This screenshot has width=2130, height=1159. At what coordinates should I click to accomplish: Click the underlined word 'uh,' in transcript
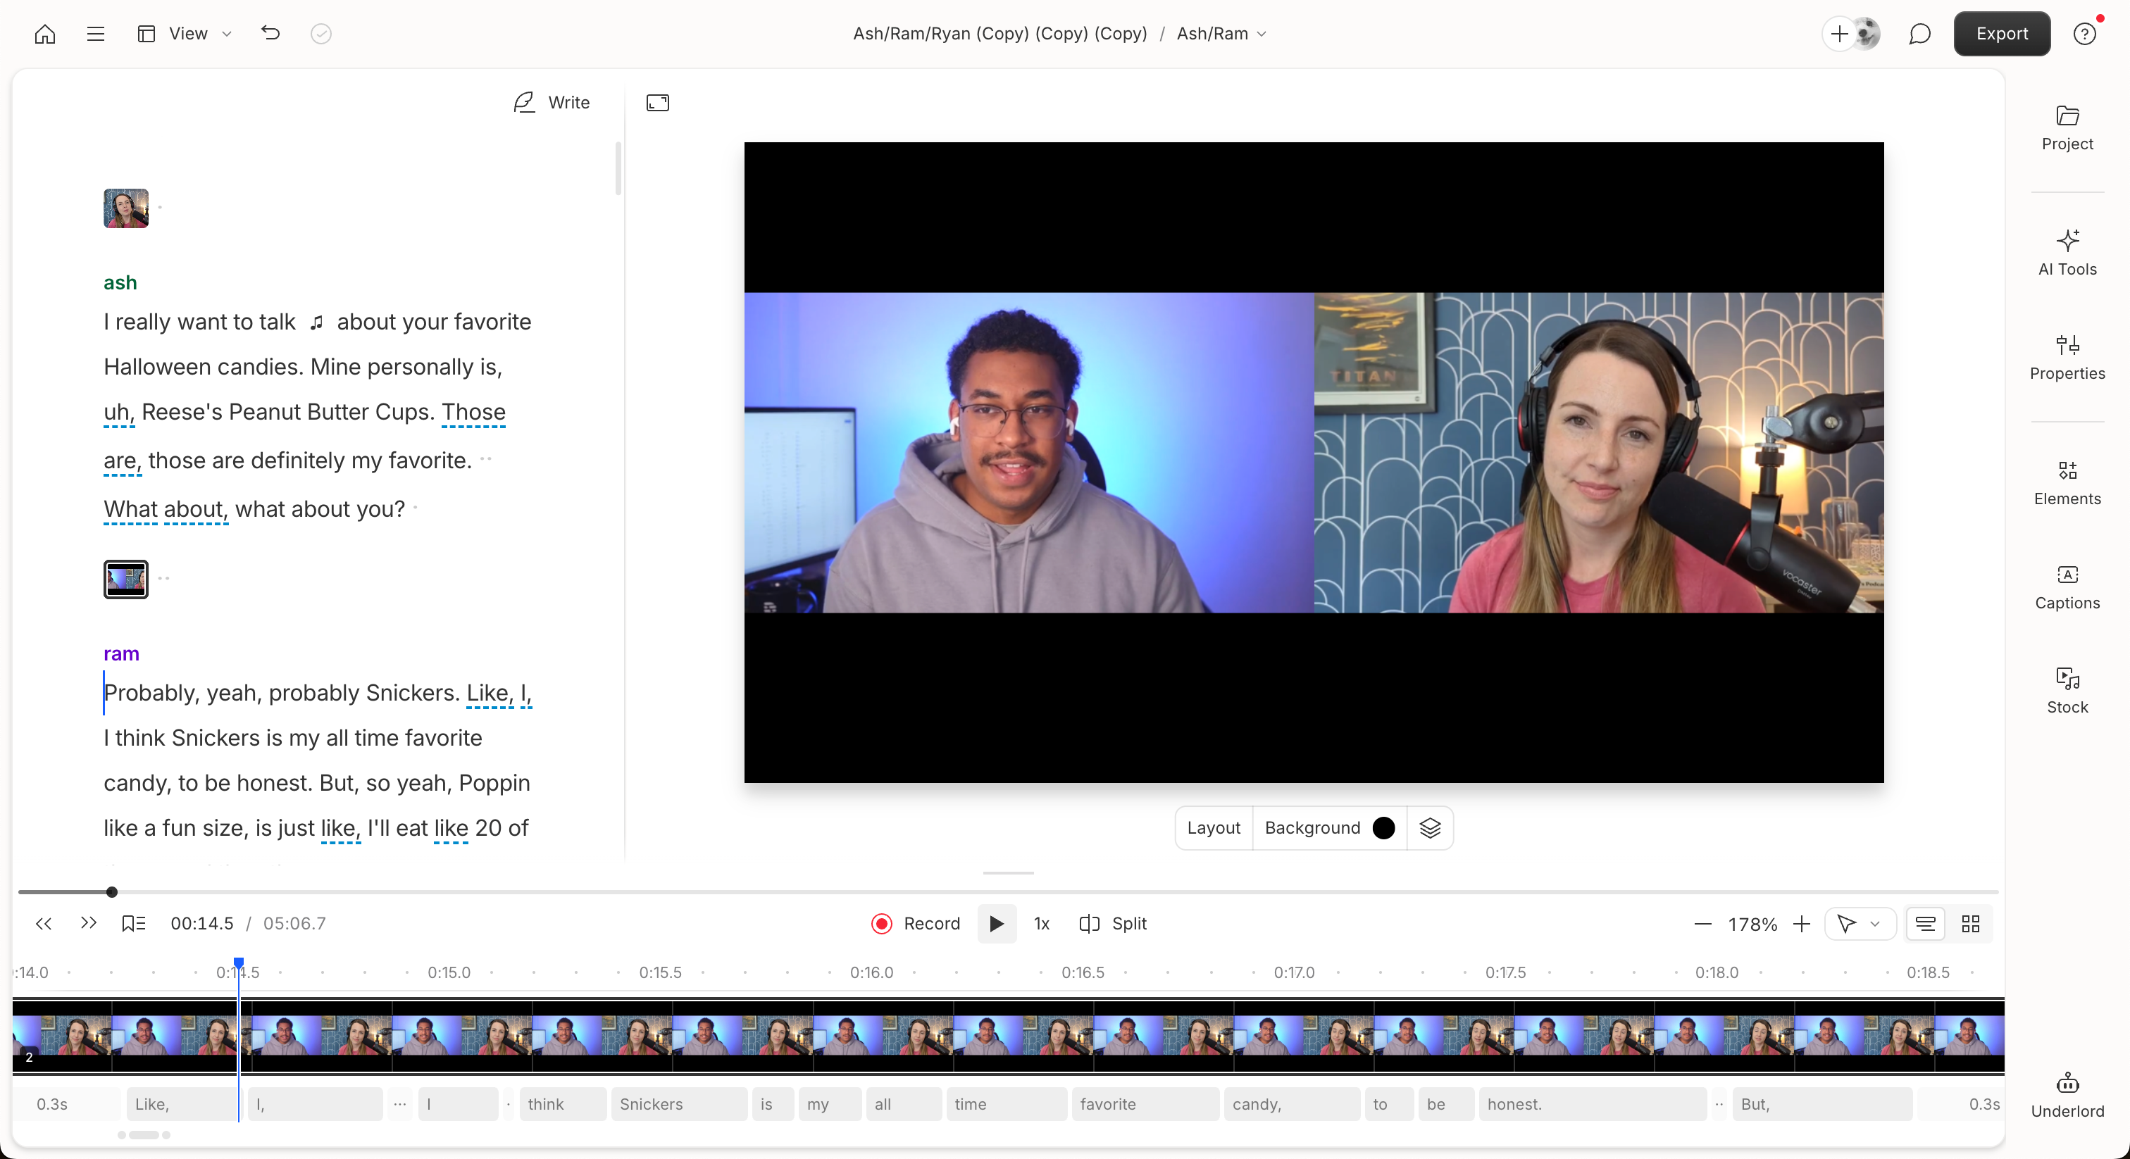point(119,412)
